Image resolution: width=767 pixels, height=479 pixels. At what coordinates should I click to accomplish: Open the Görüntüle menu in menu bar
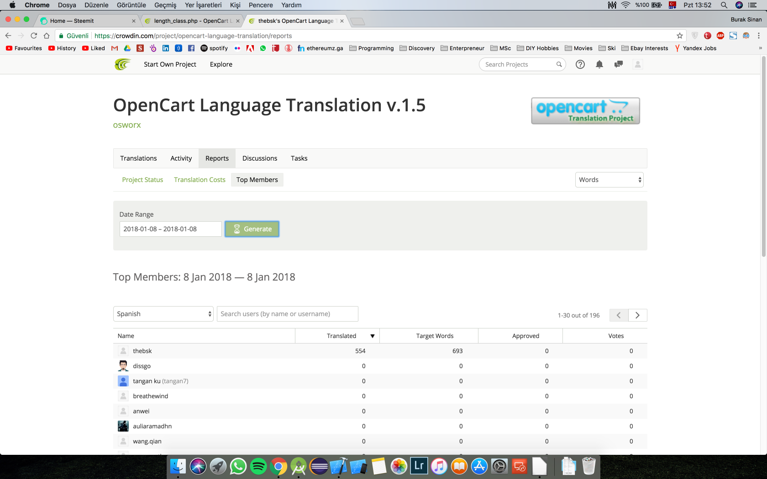tap(131, 5)
